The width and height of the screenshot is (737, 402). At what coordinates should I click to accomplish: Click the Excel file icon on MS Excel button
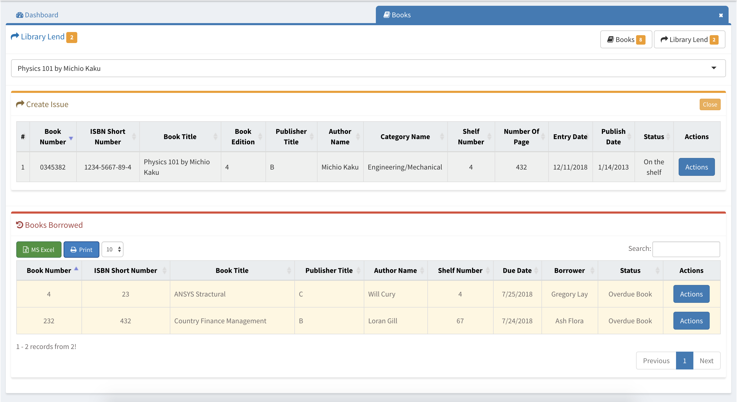coord(26,250)
